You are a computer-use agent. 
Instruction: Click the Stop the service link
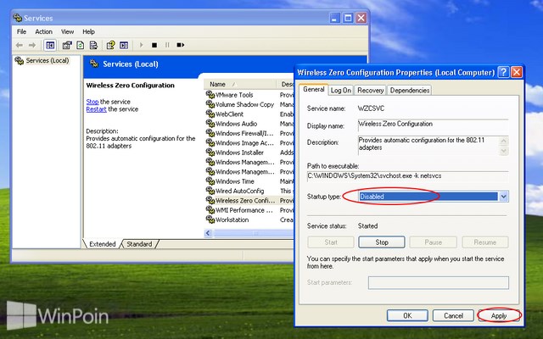92,102
